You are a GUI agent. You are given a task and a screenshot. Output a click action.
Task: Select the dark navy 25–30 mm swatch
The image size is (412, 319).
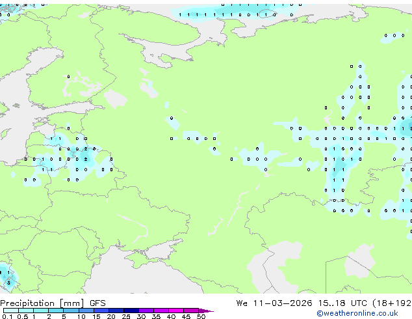coord(131,311)
